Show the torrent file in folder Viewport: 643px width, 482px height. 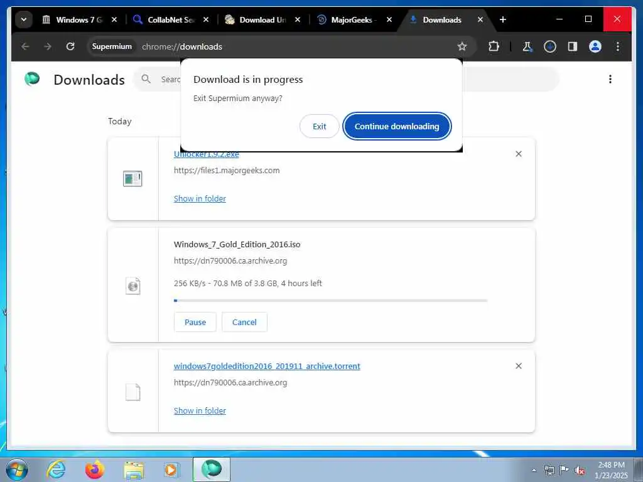(x=200, y=410)
